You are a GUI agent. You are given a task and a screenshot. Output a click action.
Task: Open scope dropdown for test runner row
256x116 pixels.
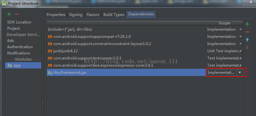[x=240, y=58]
